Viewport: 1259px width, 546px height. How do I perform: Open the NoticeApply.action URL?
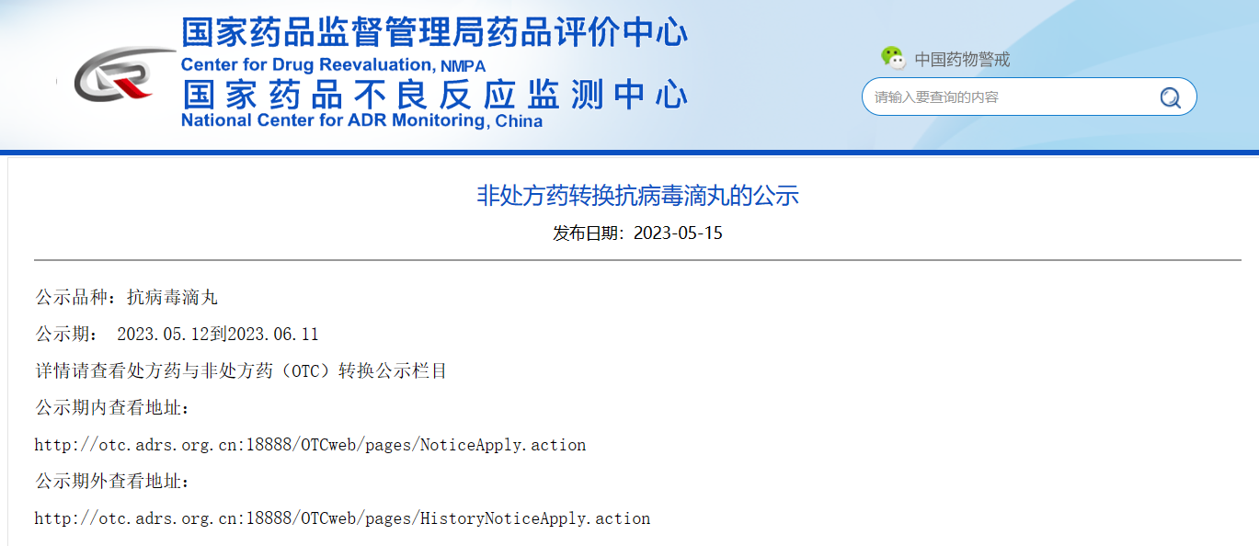tap(310, 445)
